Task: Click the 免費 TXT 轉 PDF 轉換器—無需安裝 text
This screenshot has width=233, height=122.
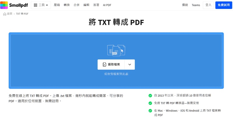Action: (176, 103)
